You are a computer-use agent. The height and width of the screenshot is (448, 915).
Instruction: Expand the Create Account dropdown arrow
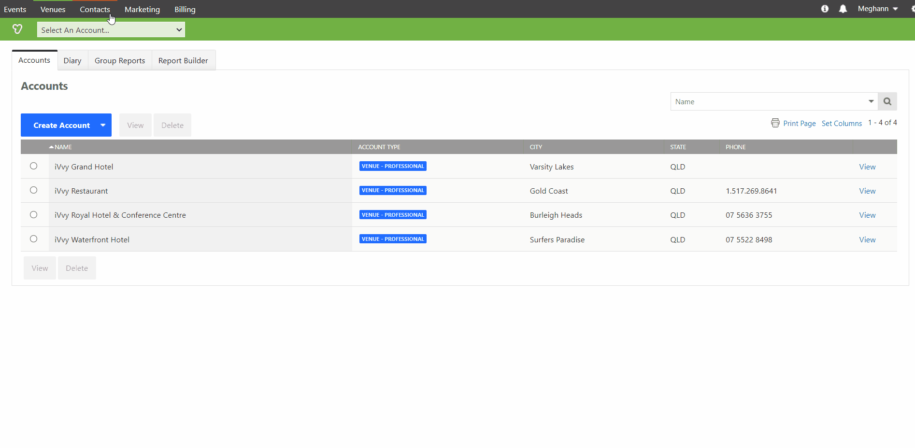pos(103,125)
